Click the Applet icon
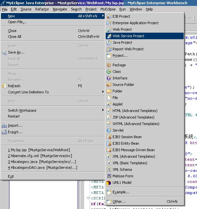This screenshot has width=197, height=209. tap(109, 104)
